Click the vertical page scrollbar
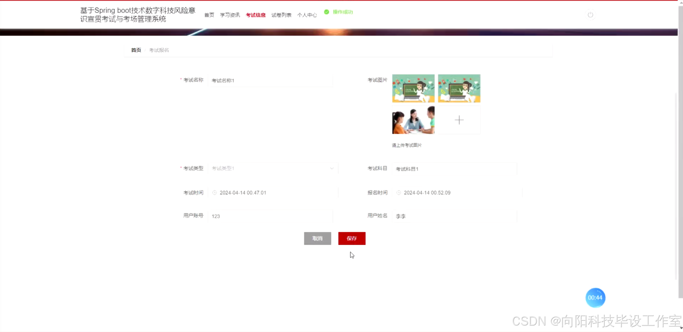Viewport: 683px width, 332px height. [x=680, y=153]
